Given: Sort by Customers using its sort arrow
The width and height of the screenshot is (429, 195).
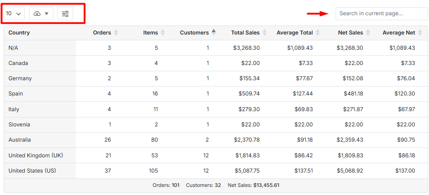Looking at the screenshot, I should [214, 32].
